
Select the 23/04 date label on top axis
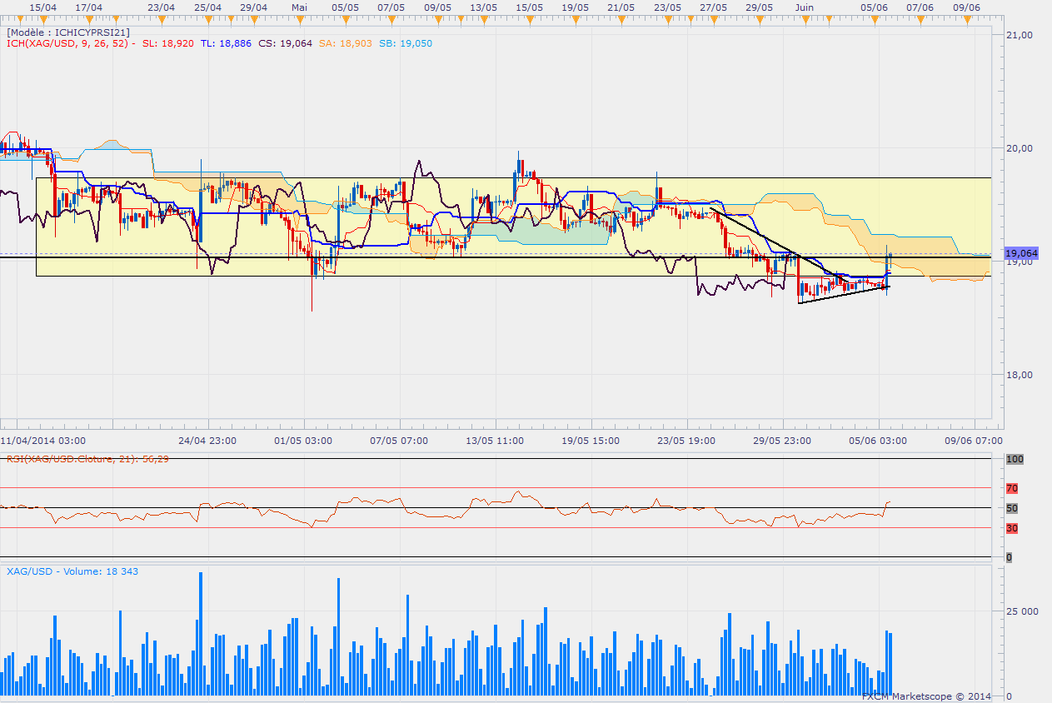click(160, 6)
